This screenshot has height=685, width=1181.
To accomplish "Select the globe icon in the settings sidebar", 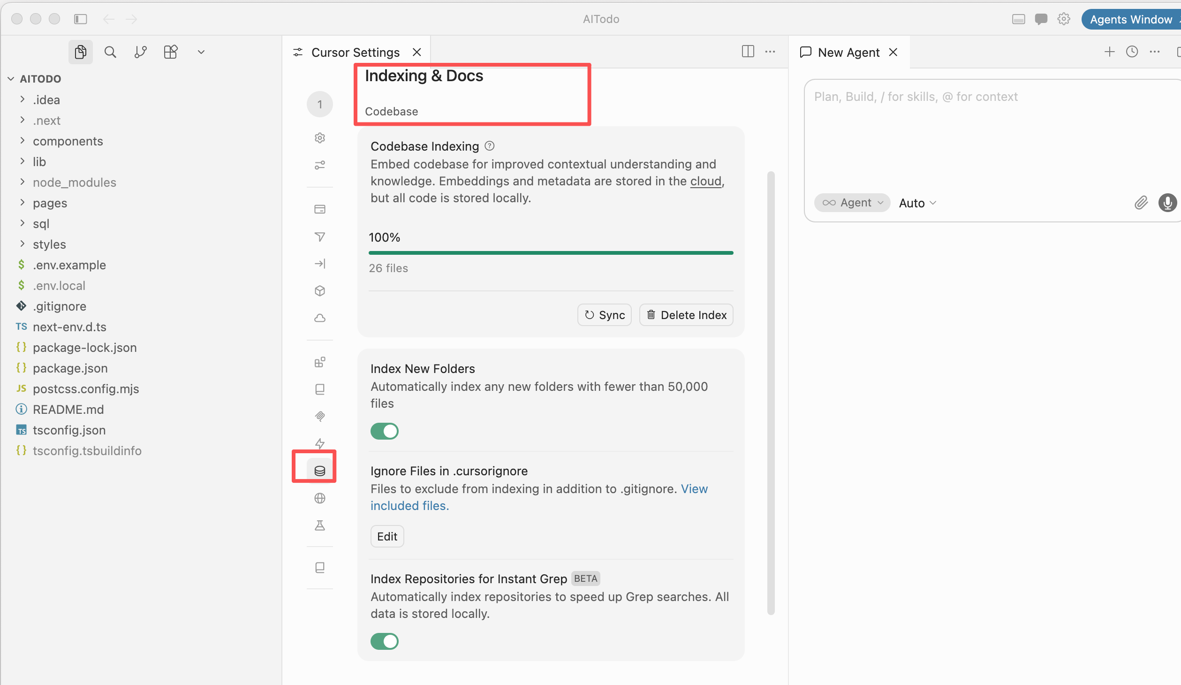I will pos(320,498).
